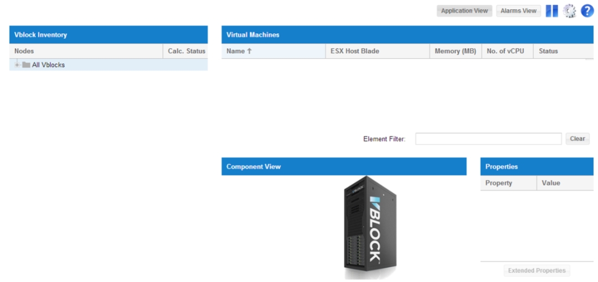Sort Virtual Machines by Name column

tap(273, 51)
